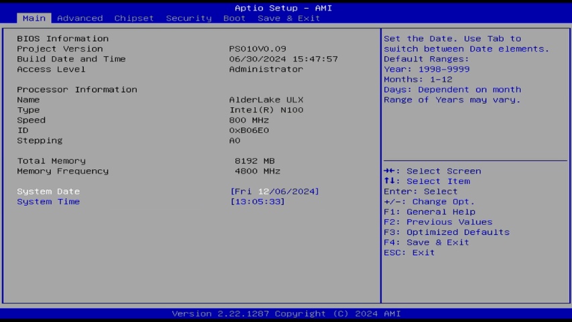Click the 0xB06E0 ID value
This screenshot has height=322, width=572.
pyautogui.click(x=249, y=130)
